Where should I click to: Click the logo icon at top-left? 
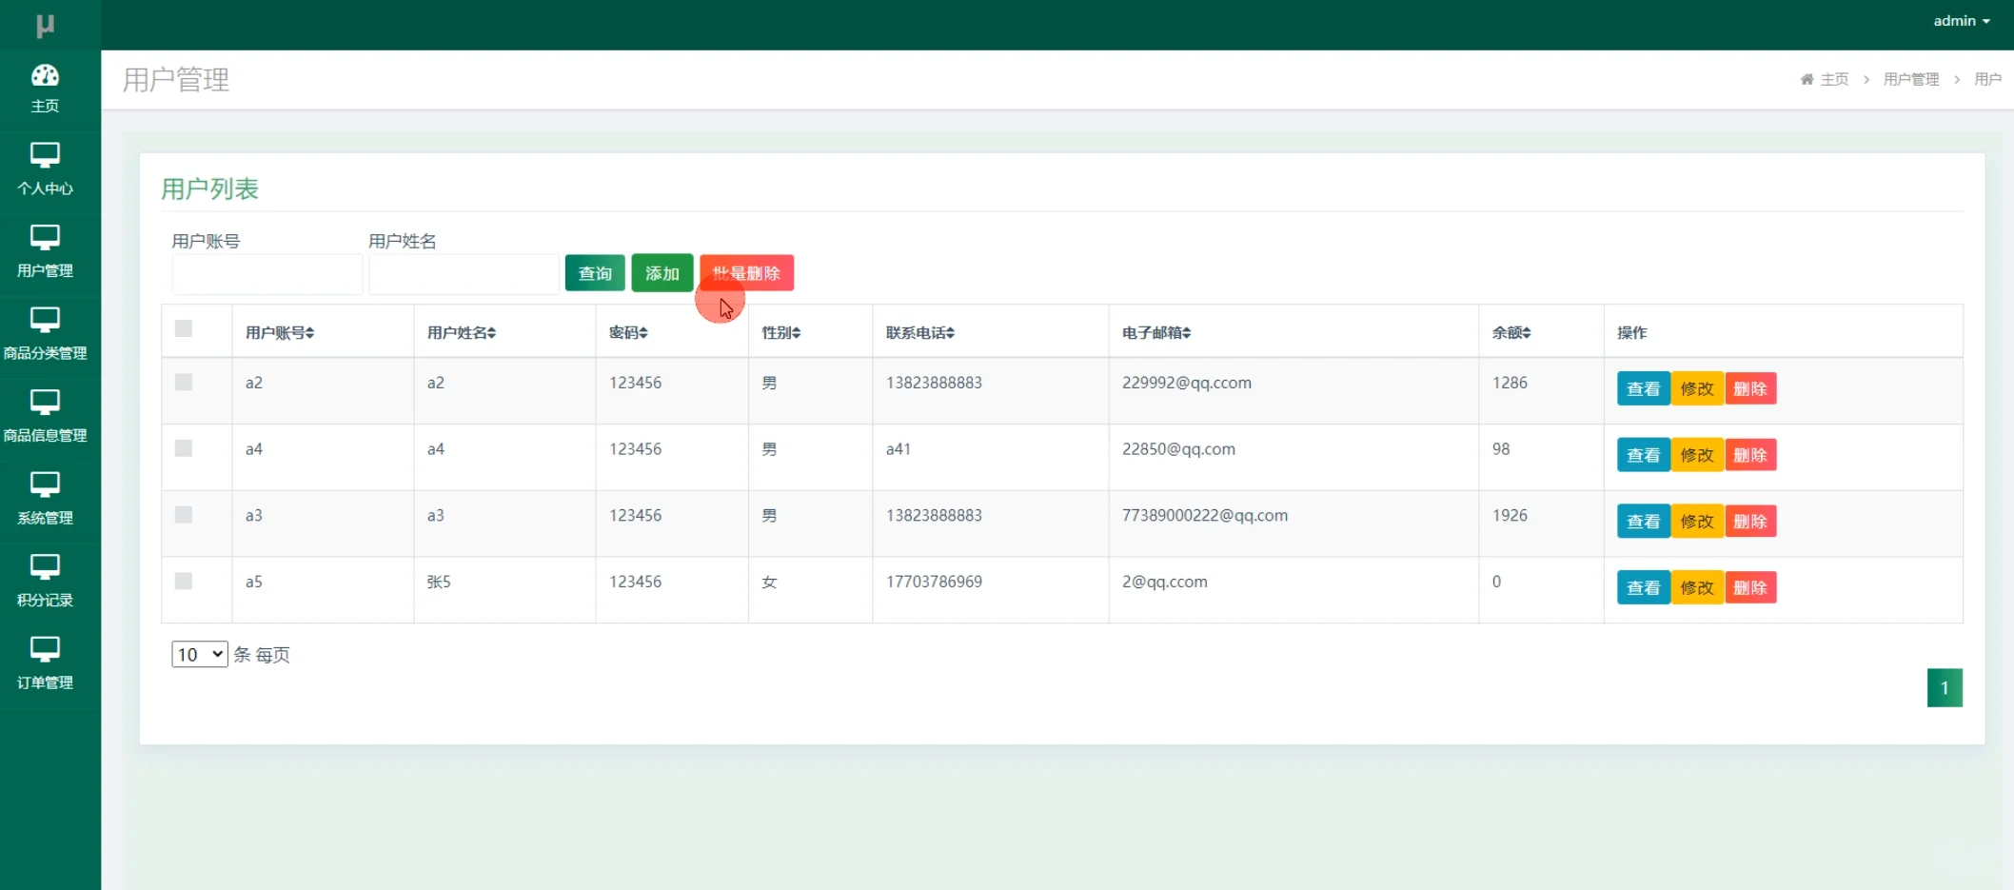pos(45,25)
